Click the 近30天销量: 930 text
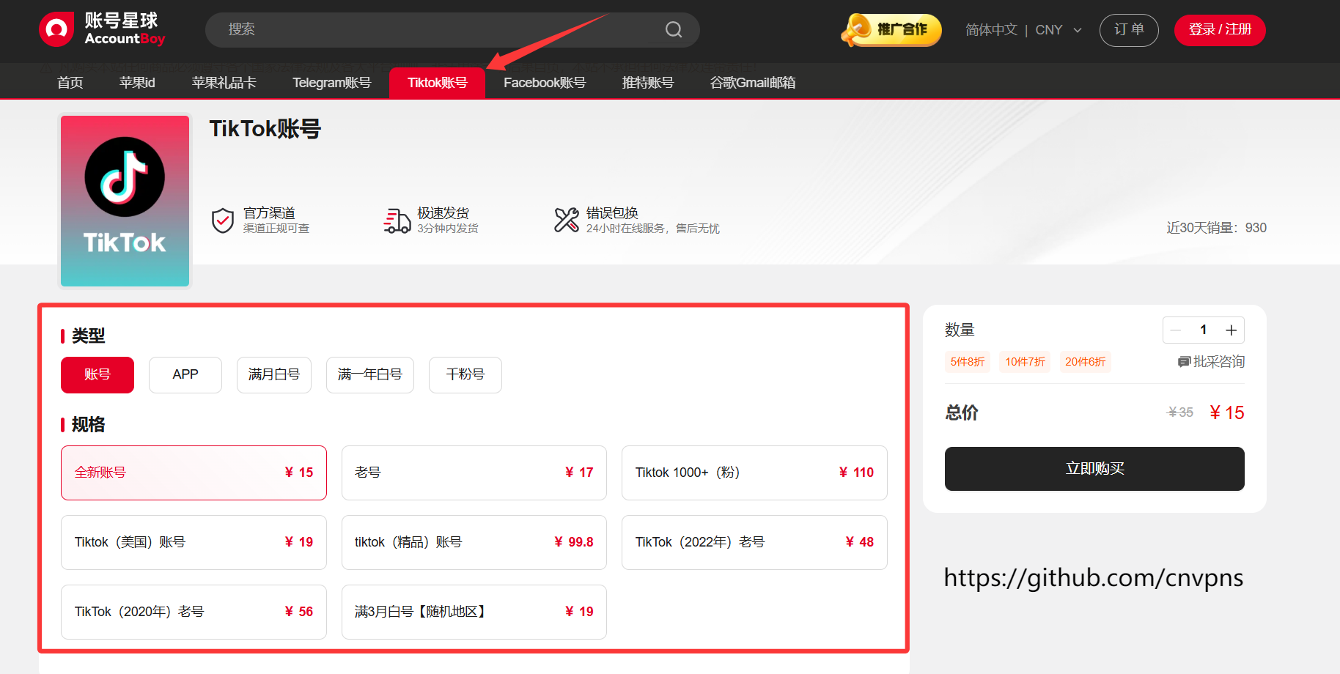Screen dimensions: 1340x674 1216,228
